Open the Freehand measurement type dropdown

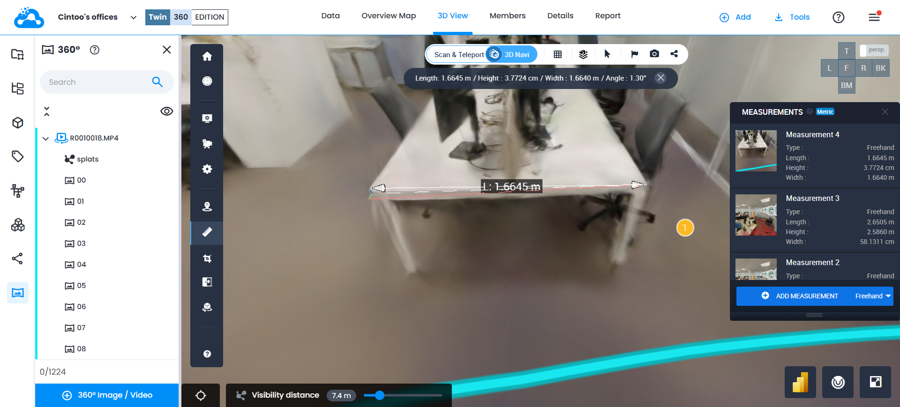pos(873,296)
